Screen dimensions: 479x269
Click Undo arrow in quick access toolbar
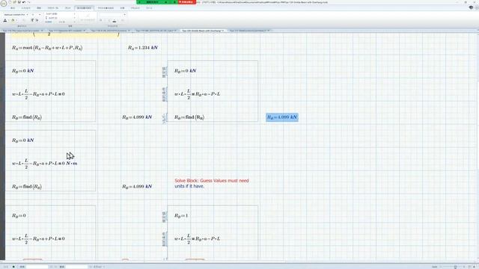coord(23,2)
